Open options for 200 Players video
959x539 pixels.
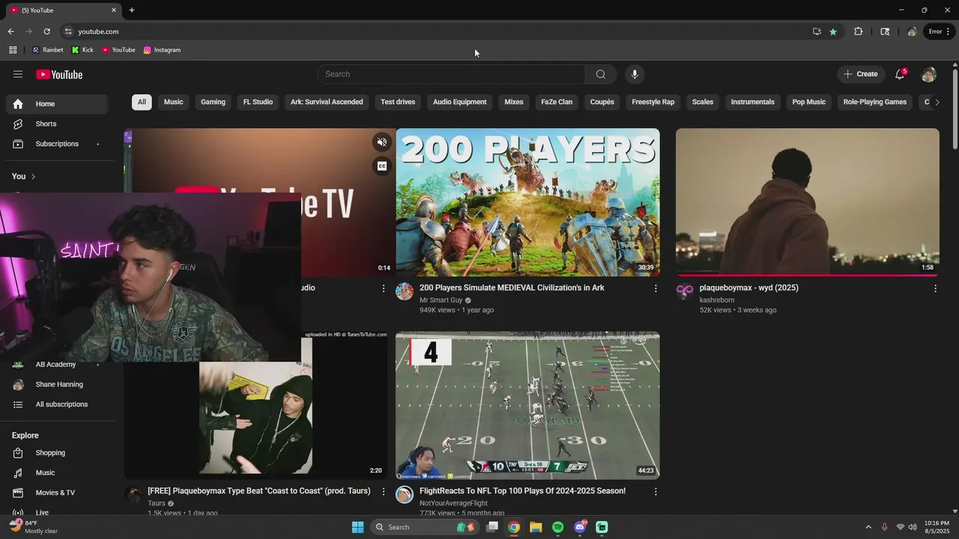[x=656, y=288]
